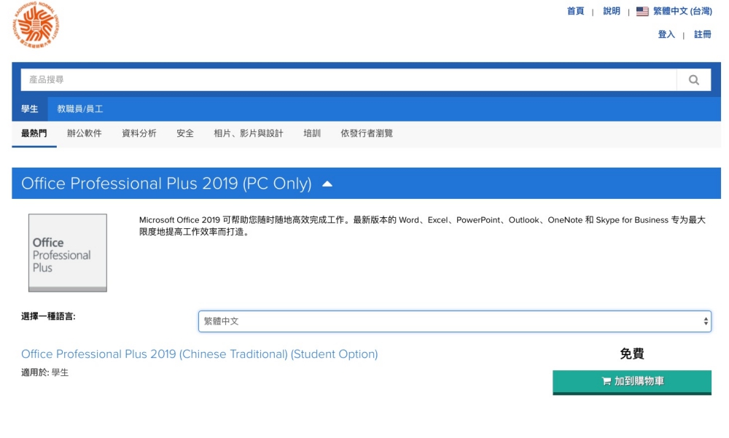This screenshot has width=729, height=438.
Task: Click the 註冊 register link
Action: tap(703, 34)
